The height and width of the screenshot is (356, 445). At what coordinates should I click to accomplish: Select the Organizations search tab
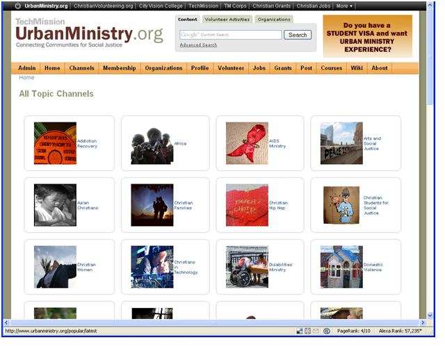[x=274, y=19]
